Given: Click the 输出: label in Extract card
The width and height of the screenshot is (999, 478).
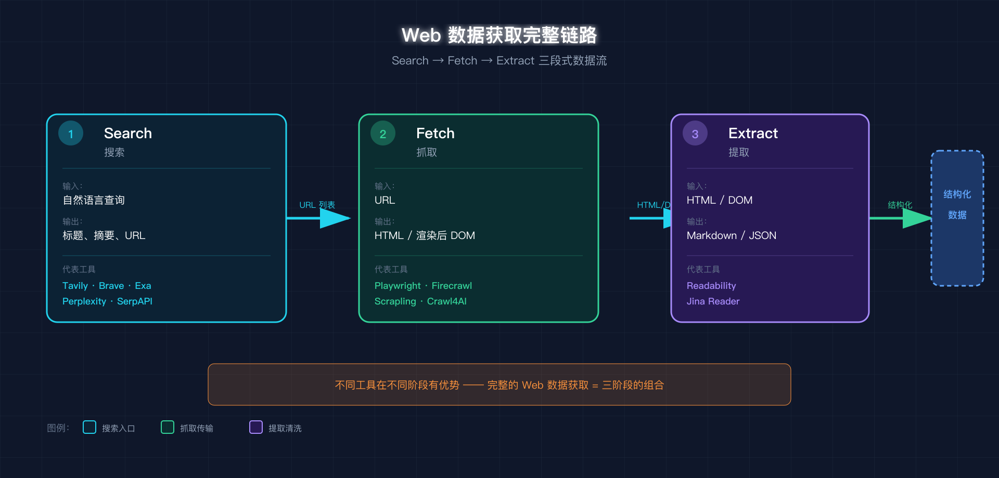Looking at the screenshot, I should click(x=697, y=221).
